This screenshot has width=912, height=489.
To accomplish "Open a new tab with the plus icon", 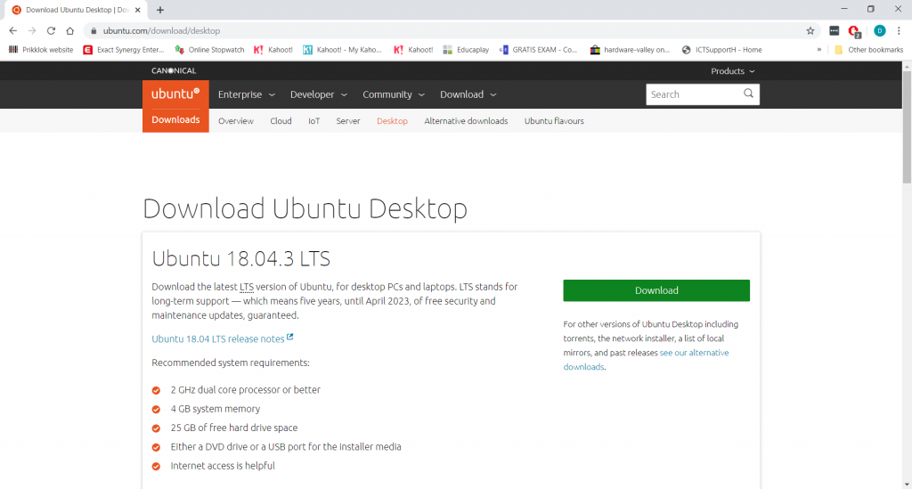I will pyautogui.click(x=160, y=10).
